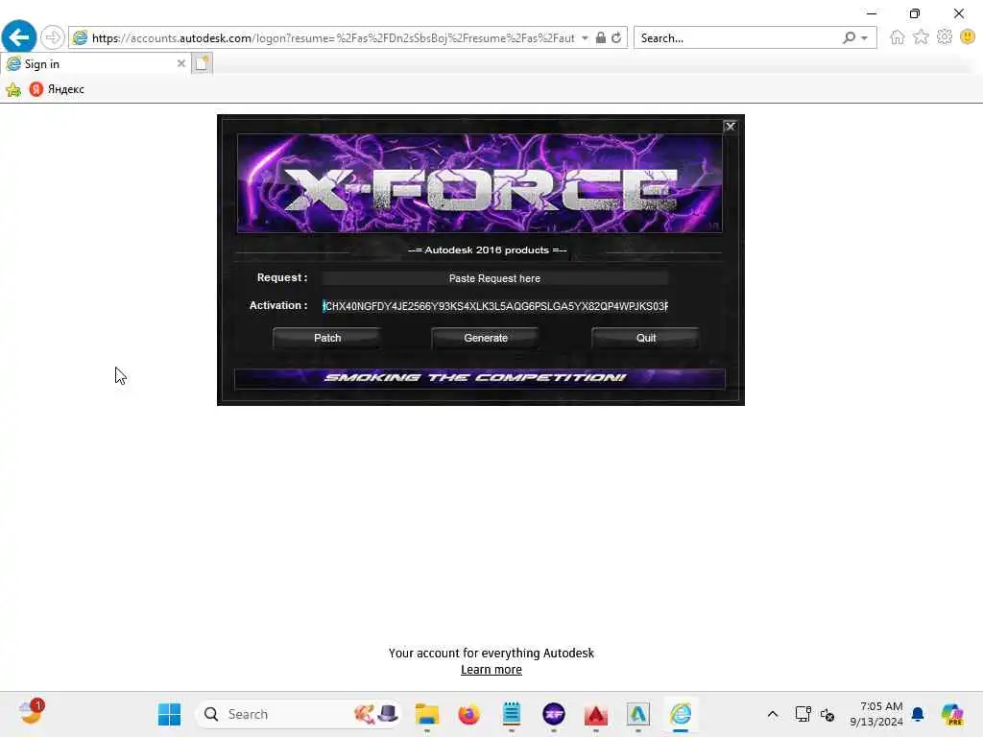Open the Windows Start menu
The width and height of the screenshot is (983, 737).
tap(169, 714)
